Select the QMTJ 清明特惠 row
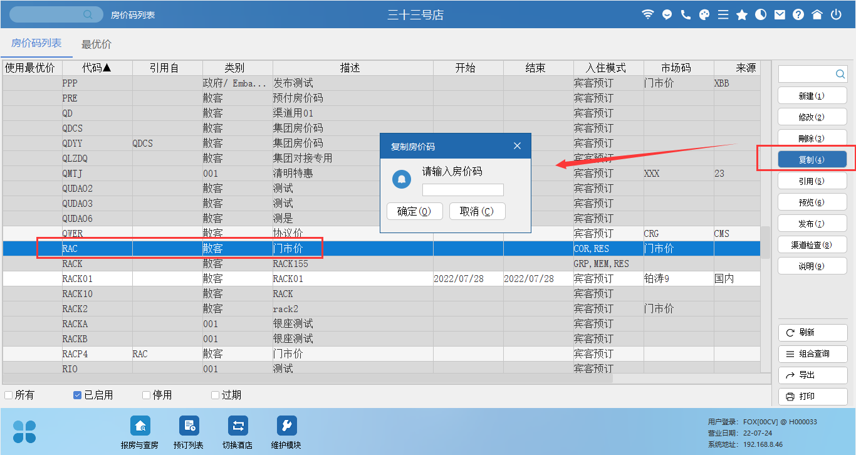 click(381, 174)
